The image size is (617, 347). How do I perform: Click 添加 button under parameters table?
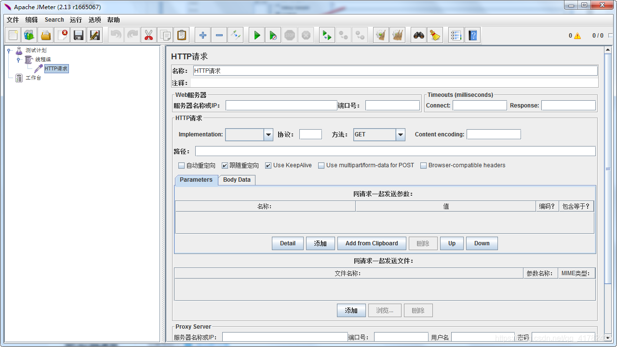point(321,243)
